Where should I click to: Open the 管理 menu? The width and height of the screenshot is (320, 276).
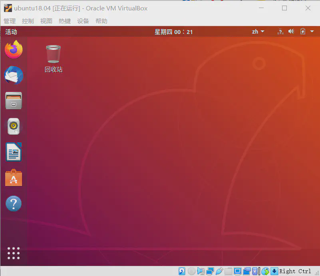[10, 21]
